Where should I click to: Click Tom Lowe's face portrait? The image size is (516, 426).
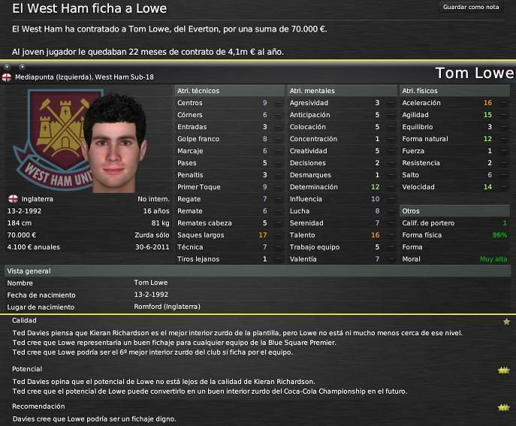point(113,145)
